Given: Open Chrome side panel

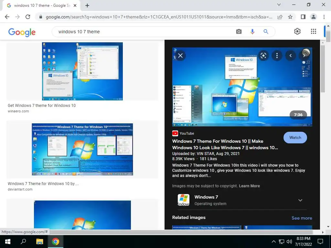Looking at the screenshot, I should click(303, 17).
